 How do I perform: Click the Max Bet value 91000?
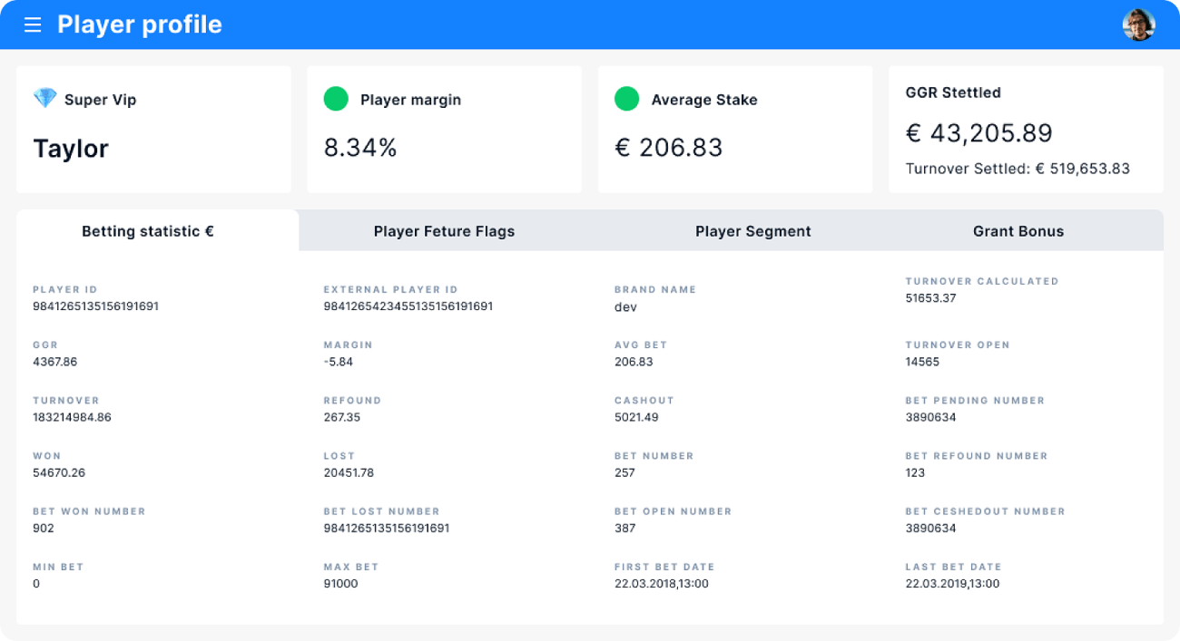341,583
